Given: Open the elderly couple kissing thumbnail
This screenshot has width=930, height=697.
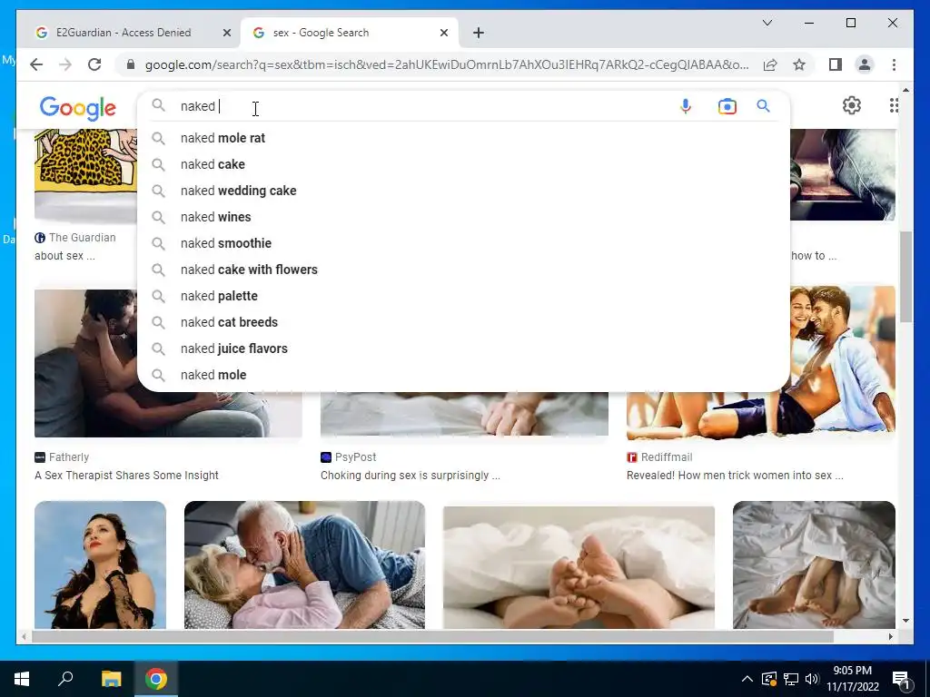Looking at the screenshot, I should (304, 564).
